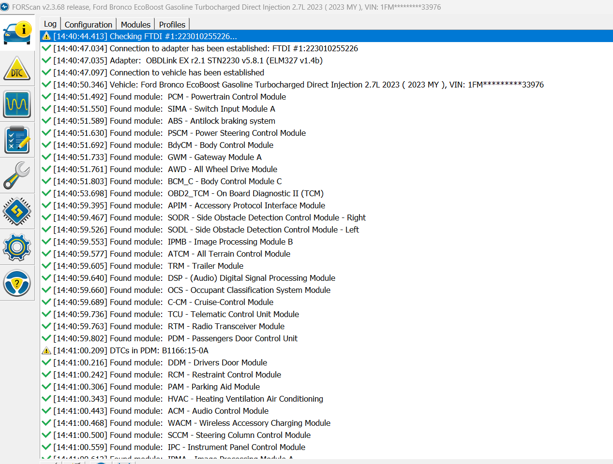Viewport: 613px width, 464px height.
Task: Select the RTM Radio Transceiver Module row
Action: (x=326, y=326)
